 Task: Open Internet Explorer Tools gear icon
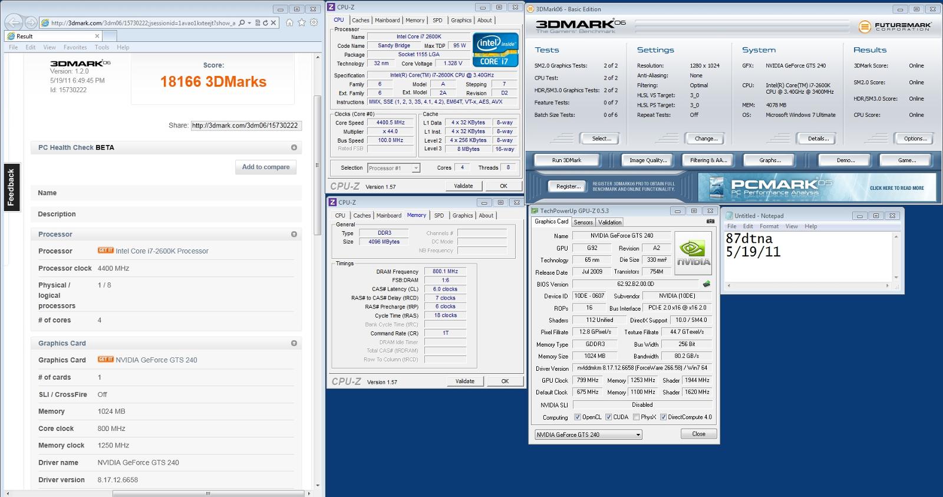(x=314, y=22)
